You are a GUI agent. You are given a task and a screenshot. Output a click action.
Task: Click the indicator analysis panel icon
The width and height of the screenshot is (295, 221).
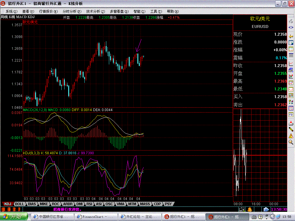tap(291, 83)
